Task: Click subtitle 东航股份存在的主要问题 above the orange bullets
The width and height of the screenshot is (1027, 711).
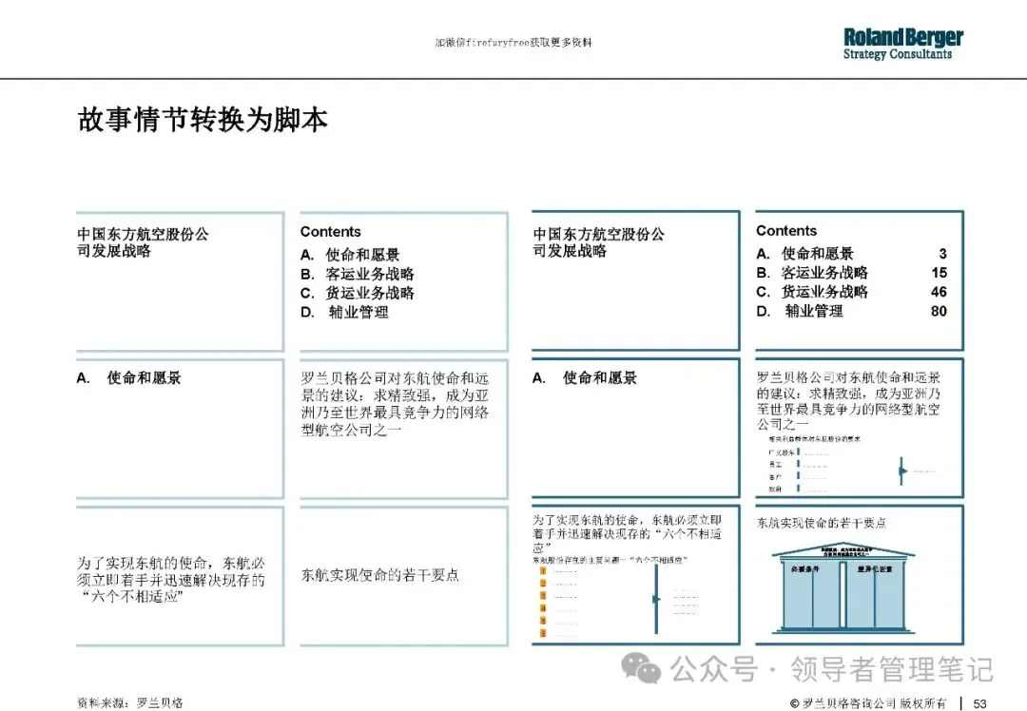Action: [610, 561]
